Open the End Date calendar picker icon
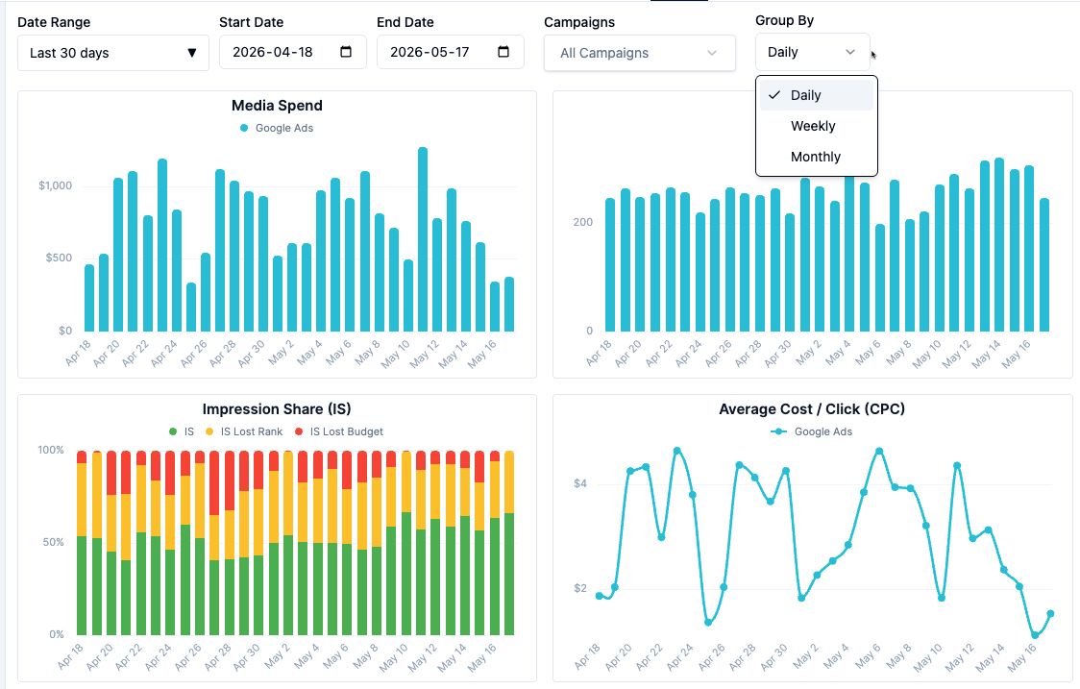 503,52
